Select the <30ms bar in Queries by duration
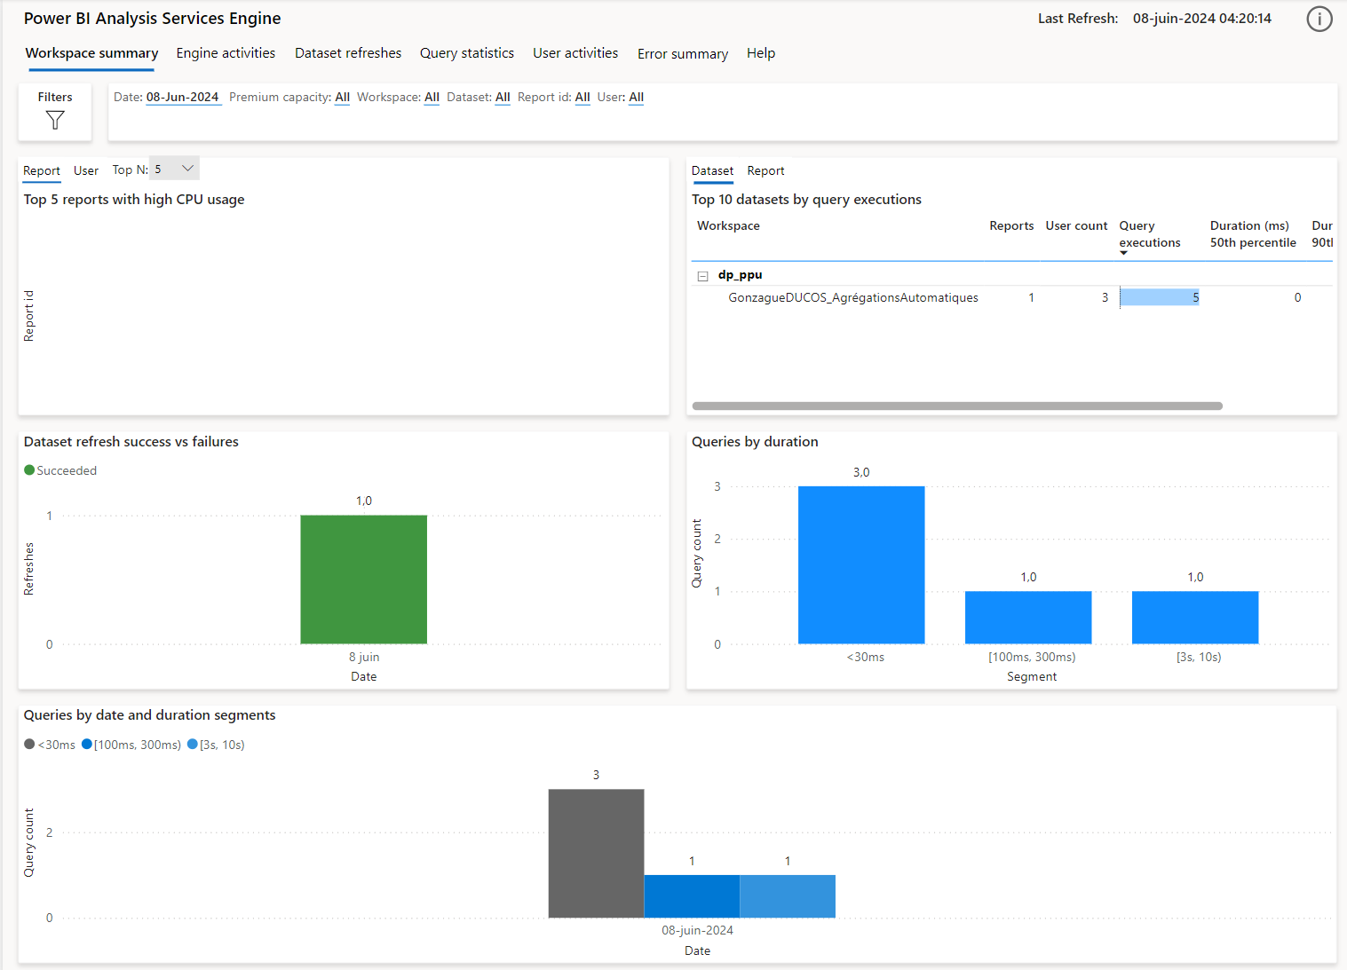The image size is (1347, 970). click(x=861, y=564)
